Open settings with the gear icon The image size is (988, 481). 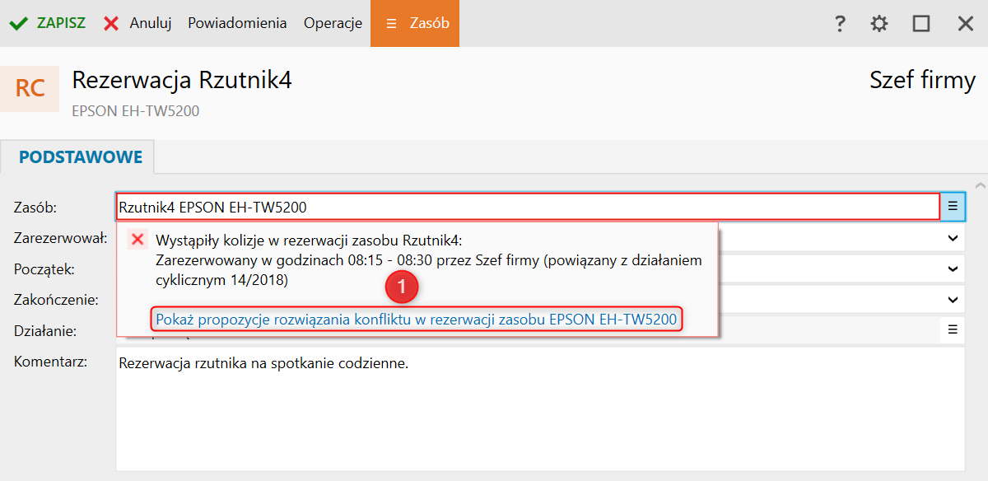click(879, 23)
